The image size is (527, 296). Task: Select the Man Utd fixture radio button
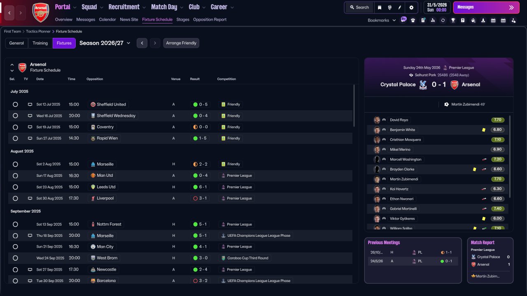[x=15, y=176]
